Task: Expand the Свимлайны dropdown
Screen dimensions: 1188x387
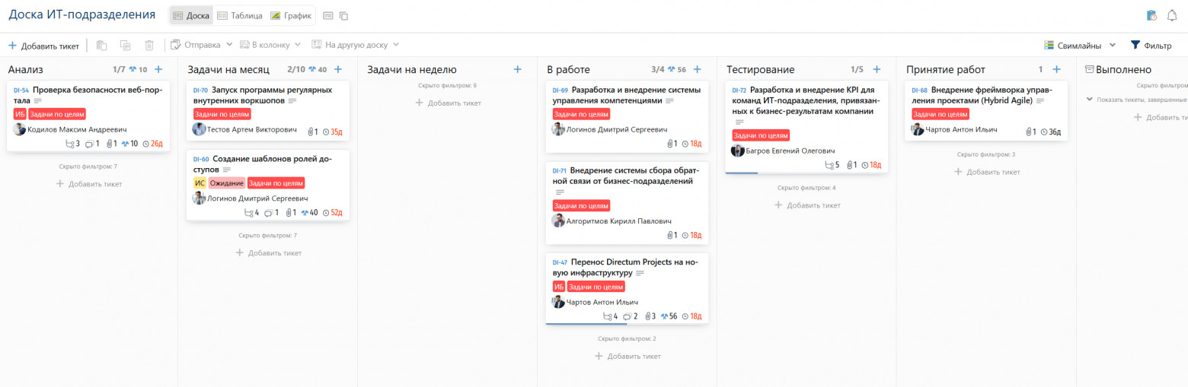Action: (x=1079, y=46)
